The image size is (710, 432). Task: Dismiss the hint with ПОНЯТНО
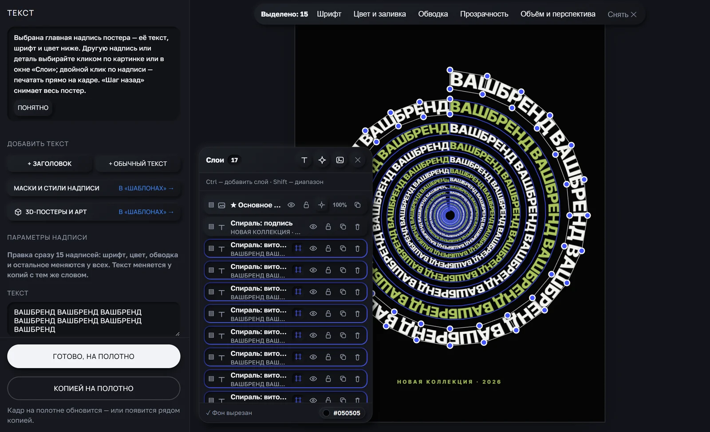(x=33, y=108)
